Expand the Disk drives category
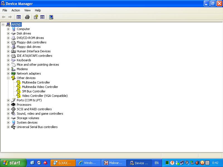 pyautogui.click(x=8, y=33)
